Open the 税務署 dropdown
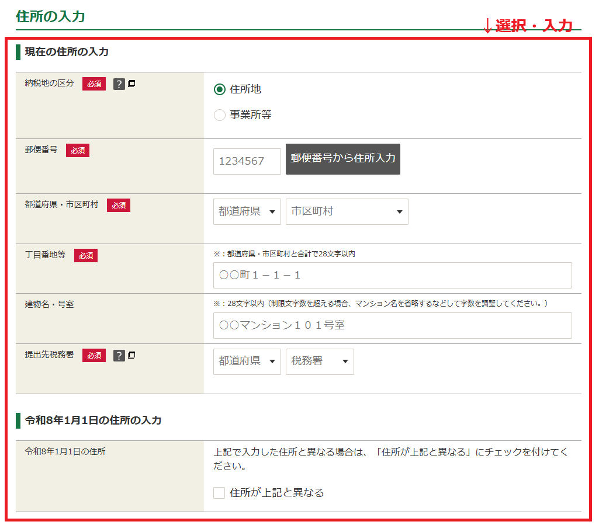This screenshot has height=525, width=599. (319, 361)
